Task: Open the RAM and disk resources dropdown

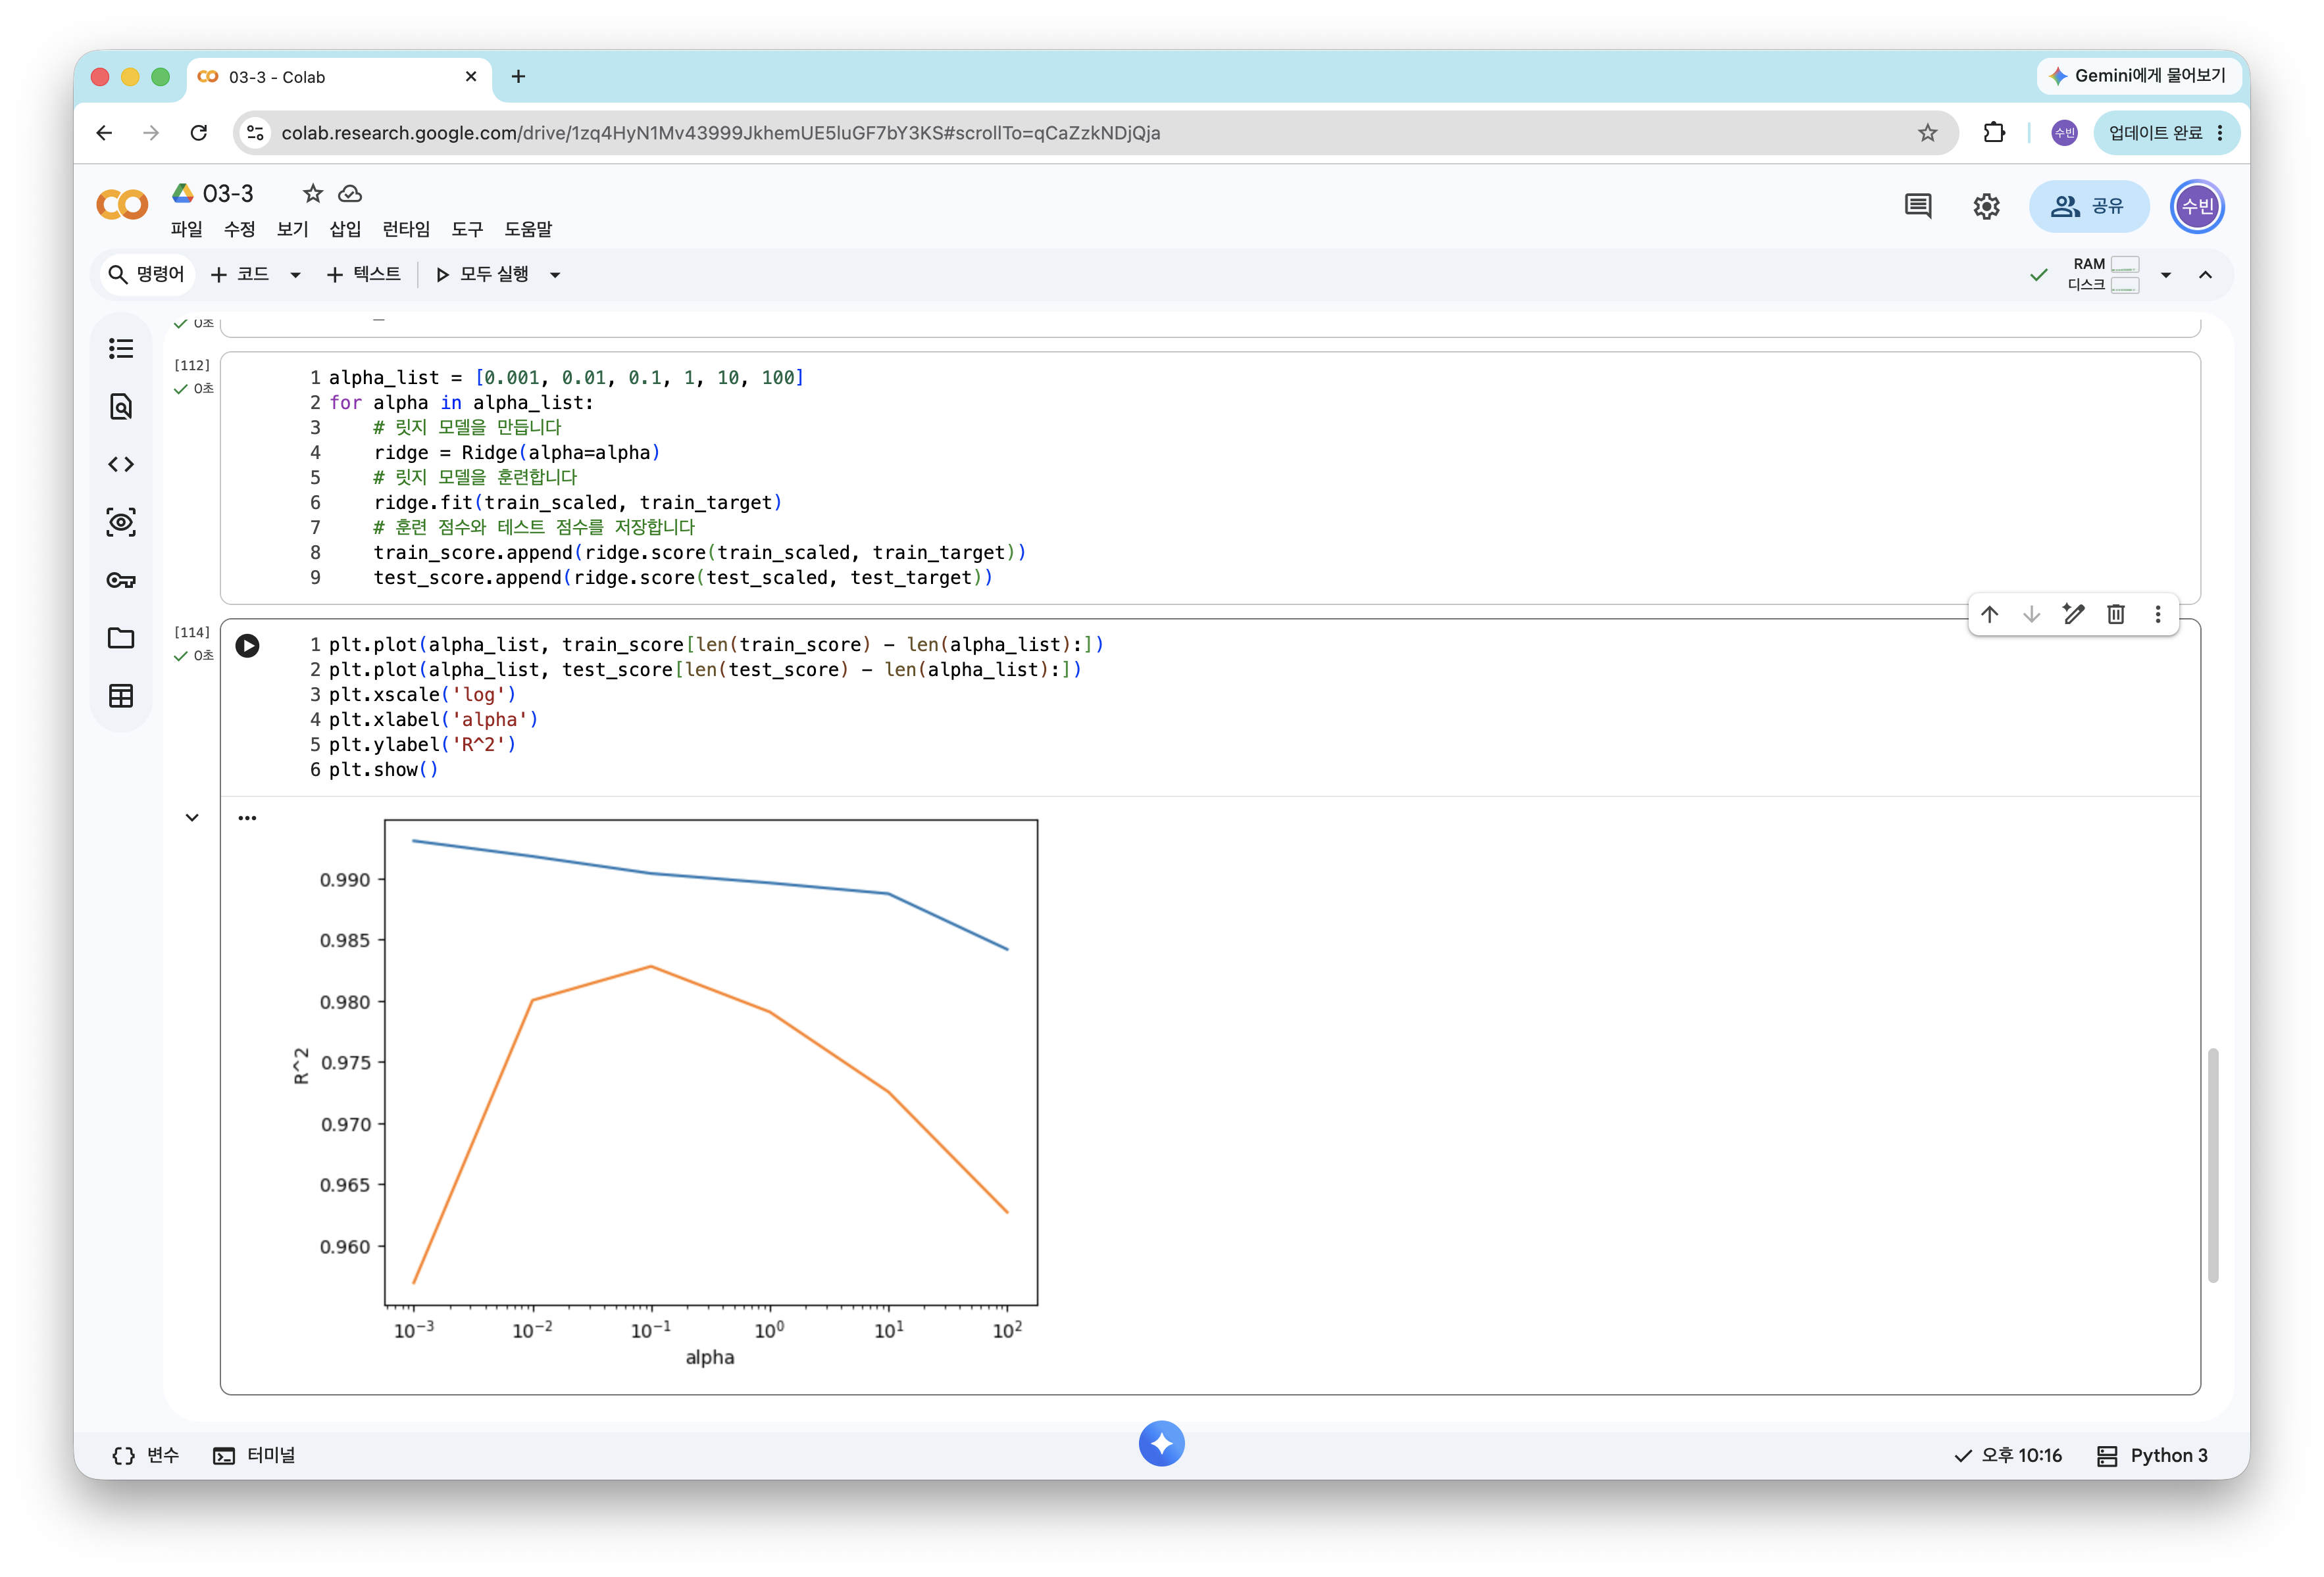Action: coord(2166,275)
